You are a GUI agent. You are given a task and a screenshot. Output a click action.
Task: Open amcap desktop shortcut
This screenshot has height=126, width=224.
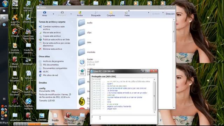15,5
